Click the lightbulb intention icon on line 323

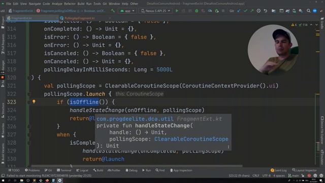click(34, 102)
